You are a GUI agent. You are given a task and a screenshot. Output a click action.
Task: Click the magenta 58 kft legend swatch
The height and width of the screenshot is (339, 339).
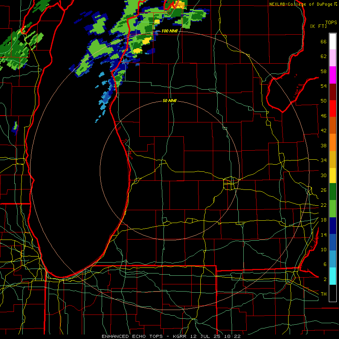333,75
